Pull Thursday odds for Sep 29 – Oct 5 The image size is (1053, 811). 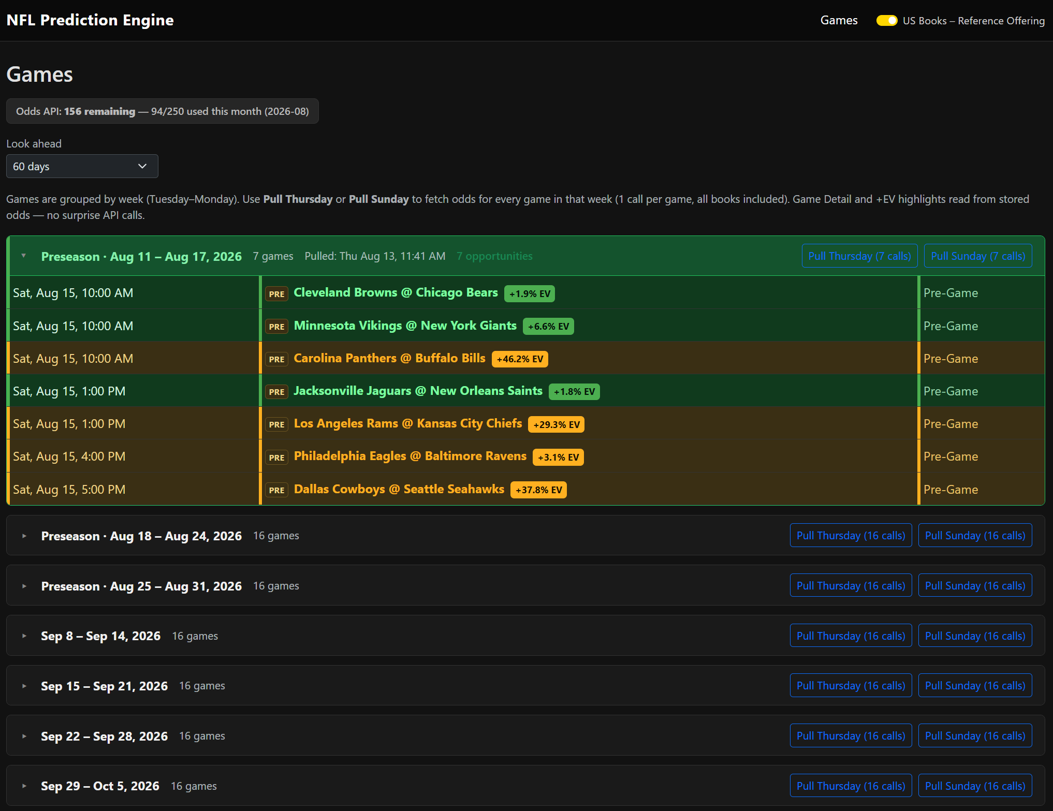851,786
